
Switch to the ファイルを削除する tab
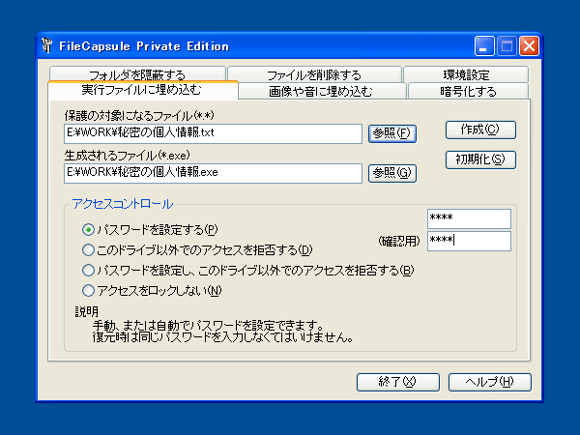coord(314,74)
